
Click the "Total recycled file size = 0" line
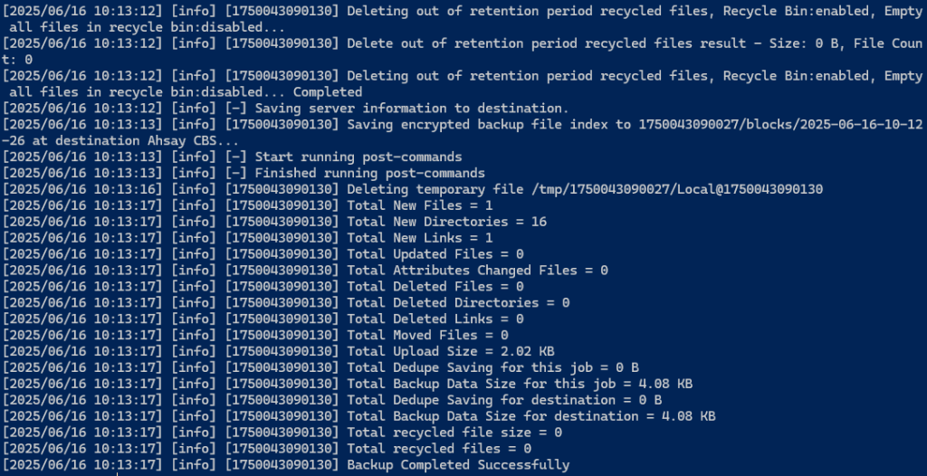point(454,433)
